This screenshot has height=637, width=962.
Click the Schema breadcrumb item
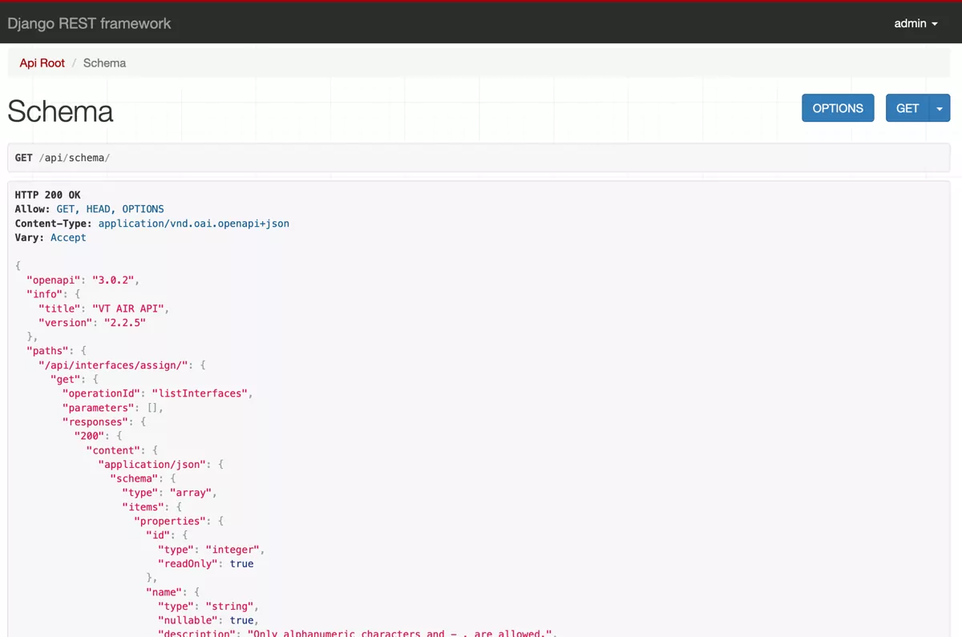(x=104, y=62)
